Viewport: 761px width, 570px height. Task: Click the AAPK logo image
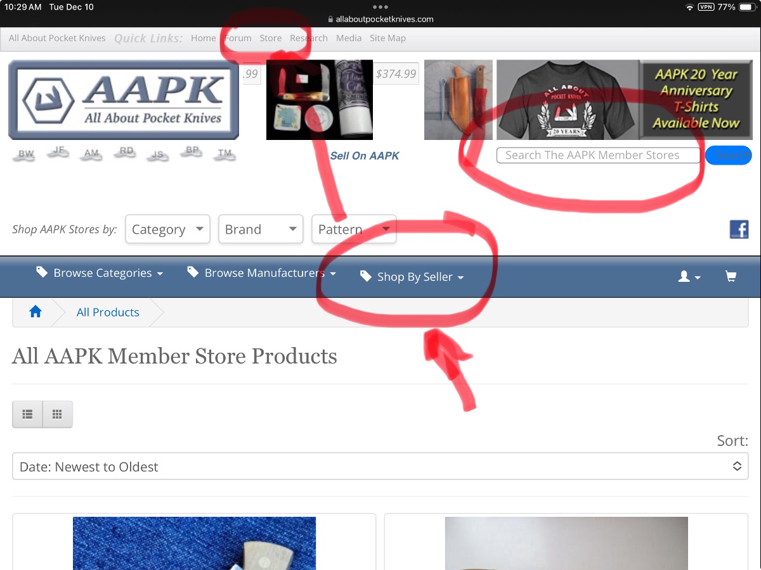pos(124,99)
